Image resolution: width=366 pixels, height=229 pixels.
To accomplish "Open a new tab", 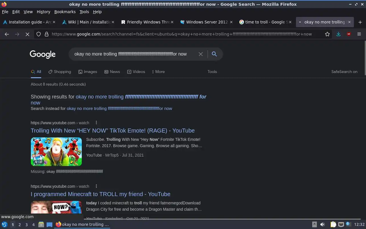I will 360,22.
